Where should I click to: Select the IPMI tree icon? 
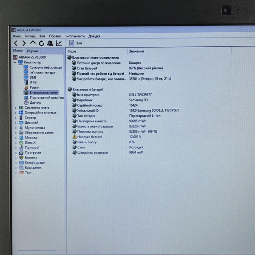click(x=26, y=82)
